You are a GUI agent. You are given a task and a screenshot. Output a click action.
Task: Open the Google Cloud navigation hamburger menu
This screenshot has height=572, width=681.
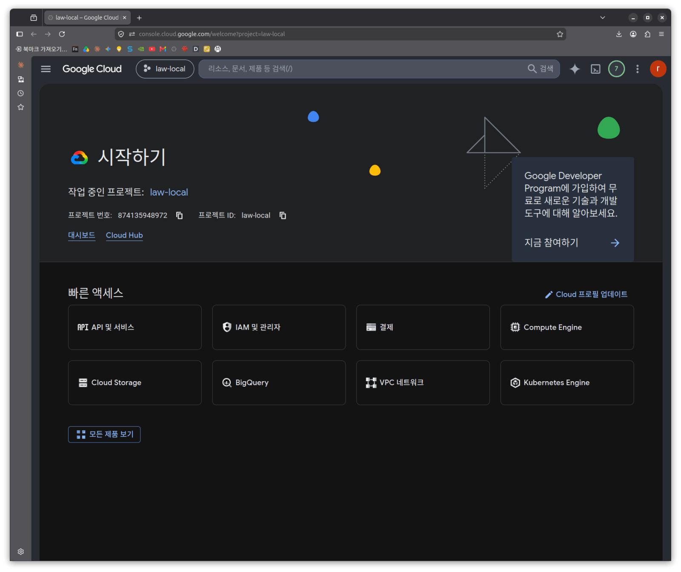click(46, 69)
